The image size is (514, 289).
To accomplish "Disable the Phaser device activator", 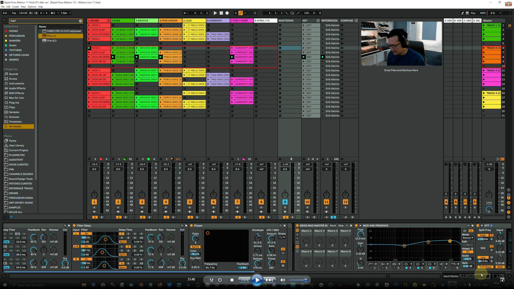I will tap(191, 226).
